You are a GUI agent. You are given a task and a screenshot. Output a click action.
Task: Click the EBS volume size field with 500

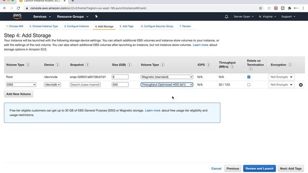coord(120,85)
